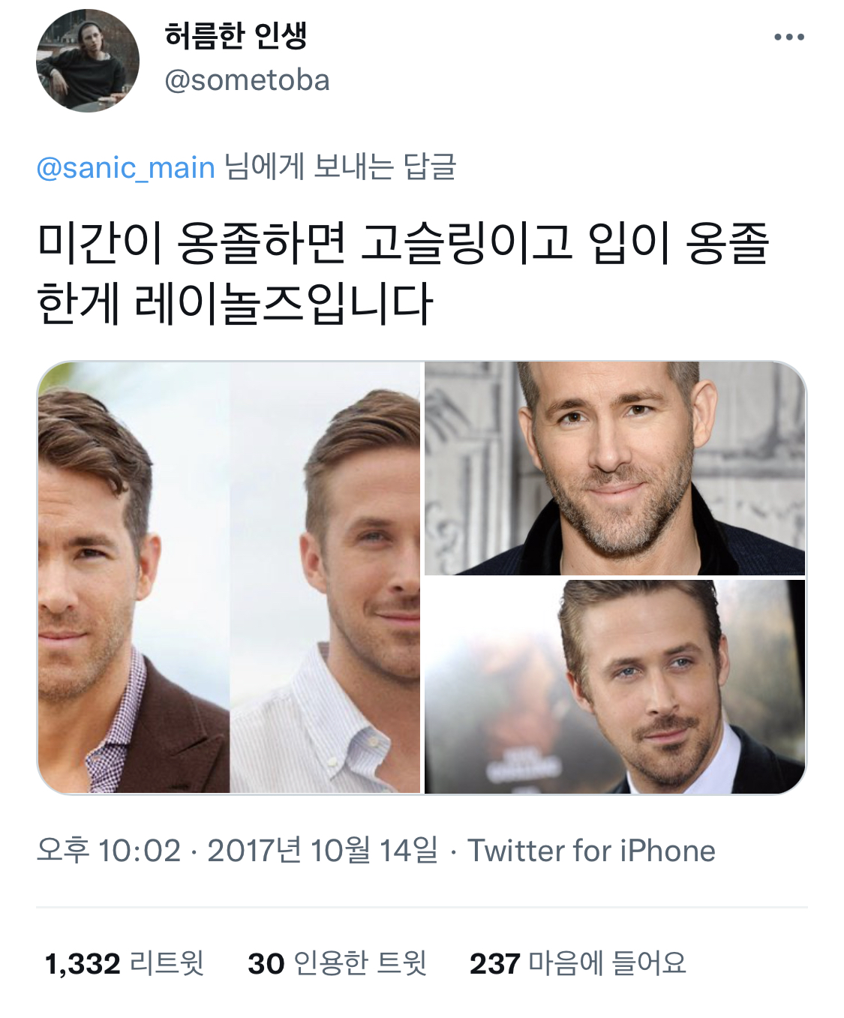Tap the author's round profile avatar
Screen dimensions: 844x1018
click(x=88, y=61)
